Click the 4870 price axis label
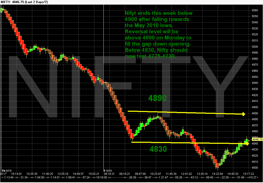 point(255,125)
